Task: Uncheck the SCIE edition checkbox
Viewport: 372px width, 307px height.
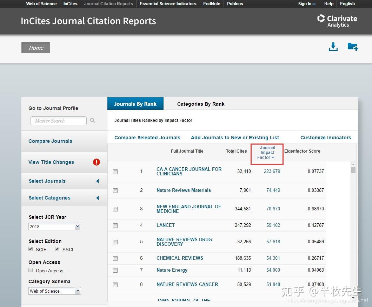Action: point(31,249)
